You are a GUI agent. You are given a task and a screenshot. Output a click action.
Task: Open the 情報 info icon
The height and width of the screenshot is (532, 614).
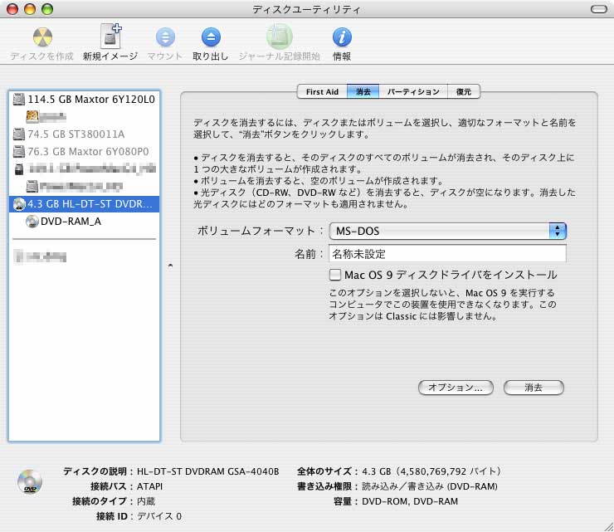click(342, 37)
